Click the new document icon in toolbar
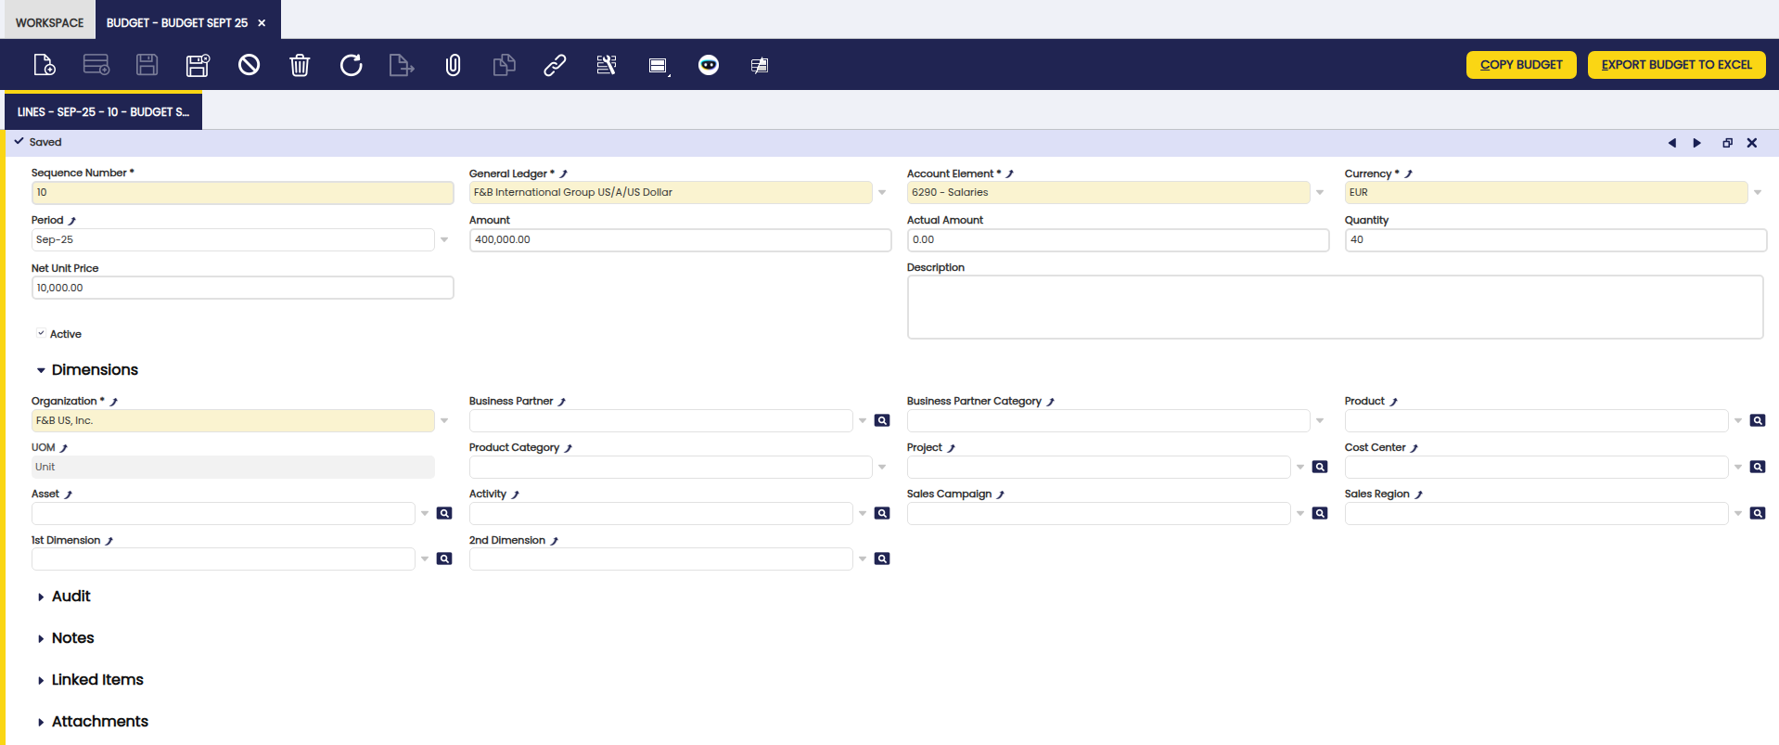Screen dimensions: 1779x745 (45, 65)
